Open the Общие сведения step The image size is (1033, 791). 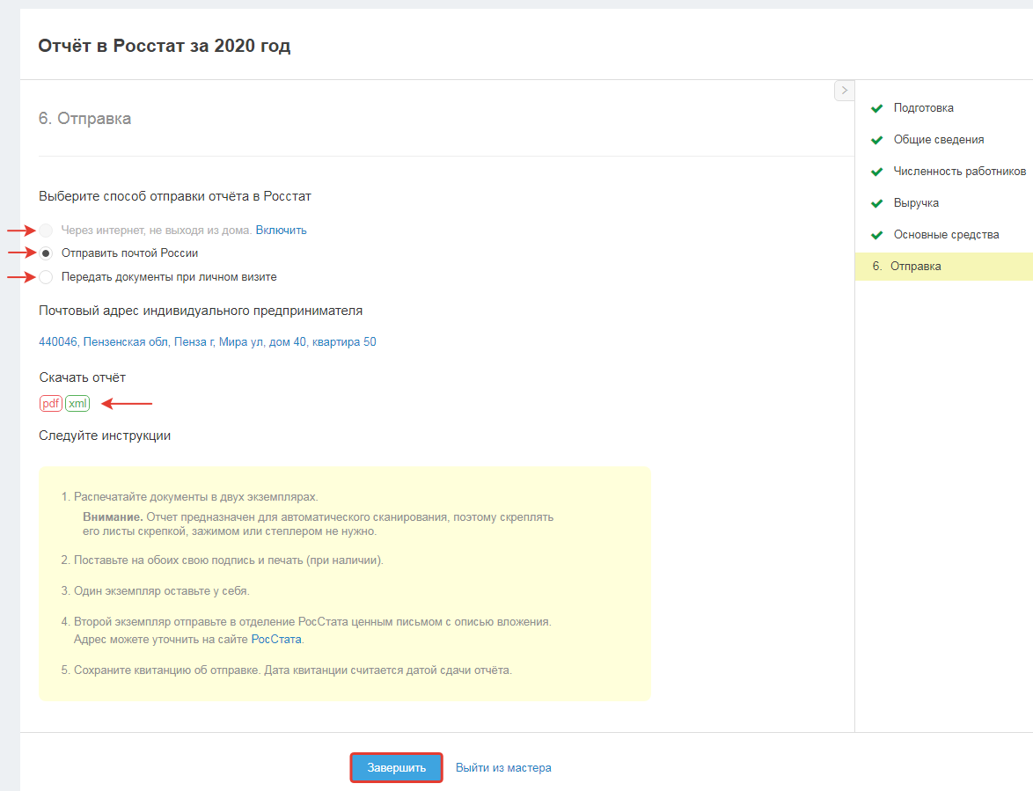[938, 140]
